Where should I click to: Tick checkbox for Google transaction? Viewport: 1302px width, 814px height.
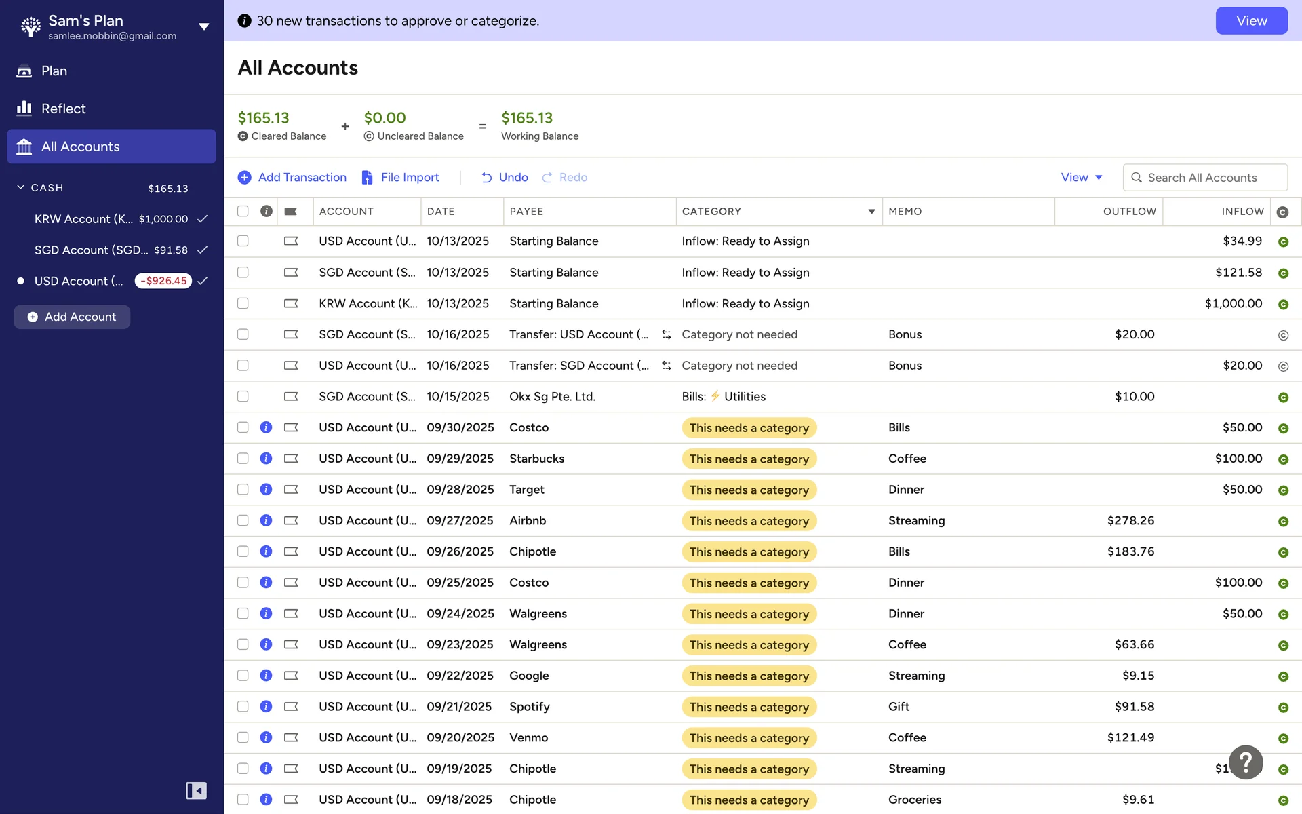(243, 676)
